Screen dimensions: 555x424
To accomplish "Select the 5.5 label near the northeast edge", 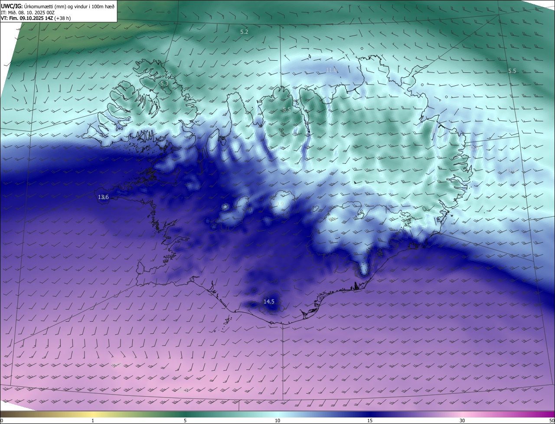I will (512, 71).
